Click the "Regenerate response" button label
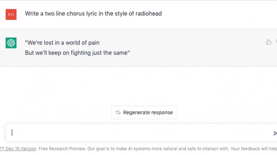Image resolution: width=277 pixels, height=155 pixels. pos(148,113)
